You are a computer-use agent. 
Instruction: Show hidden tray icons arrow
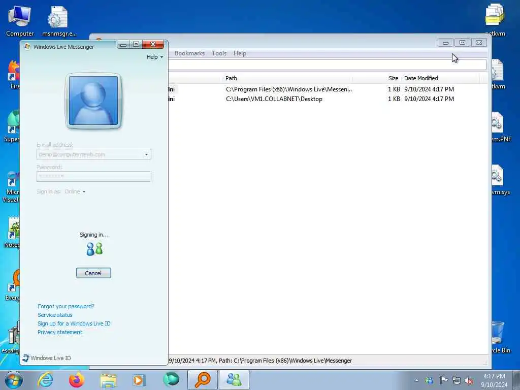416,380
